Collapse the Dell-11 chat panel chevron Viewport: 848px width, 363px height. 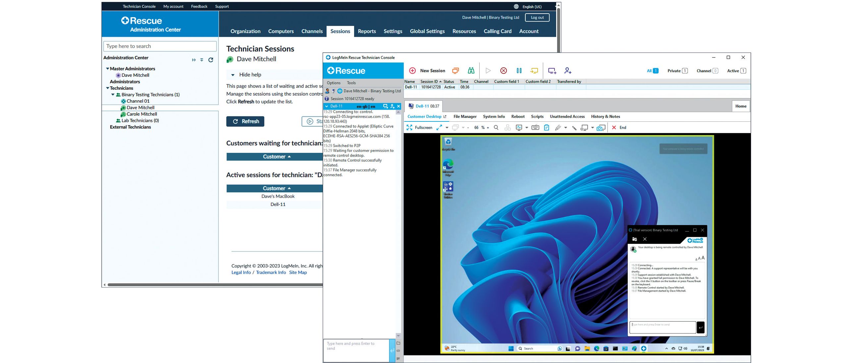327,106
